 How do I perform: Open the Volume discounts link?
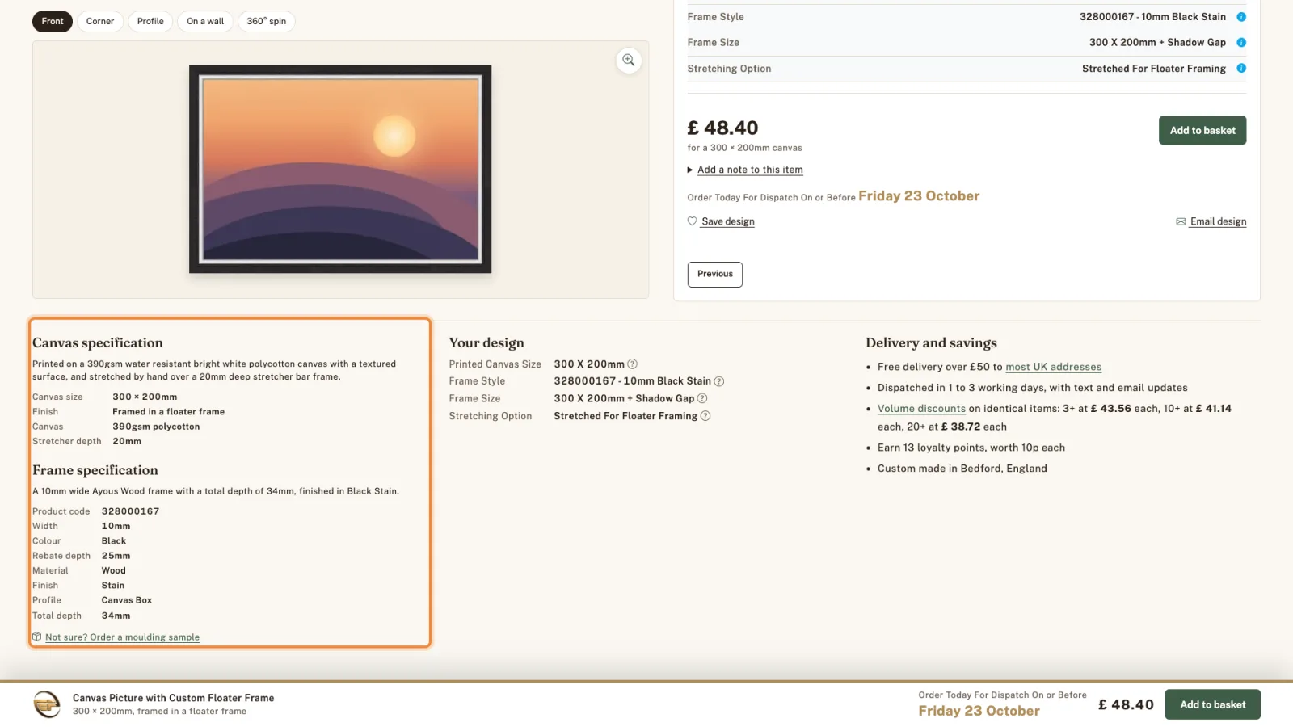coord(921,409)
